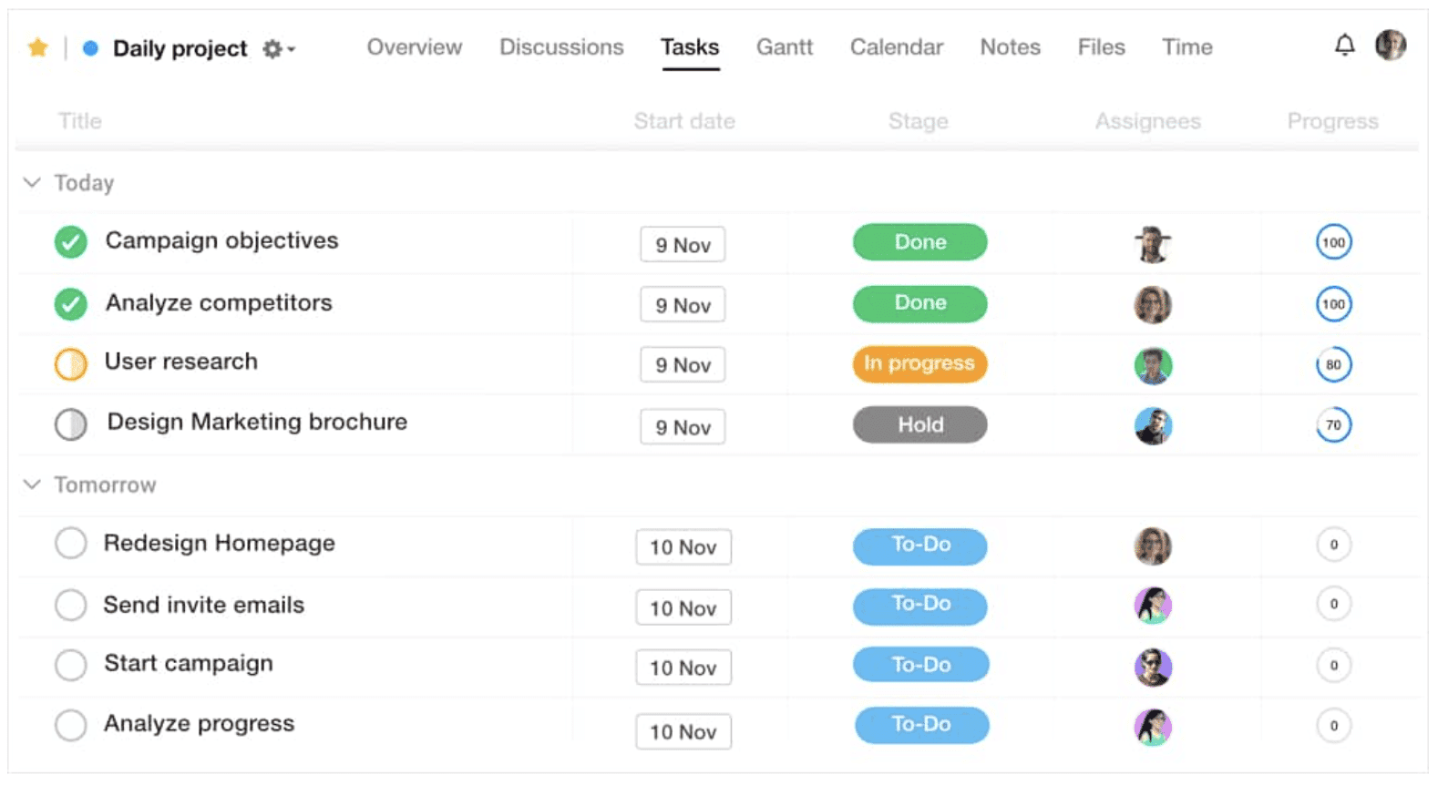The image size is (1438, 785).
Task: Mark Redesign Homepage as complete
Action: tap(70, 544)
